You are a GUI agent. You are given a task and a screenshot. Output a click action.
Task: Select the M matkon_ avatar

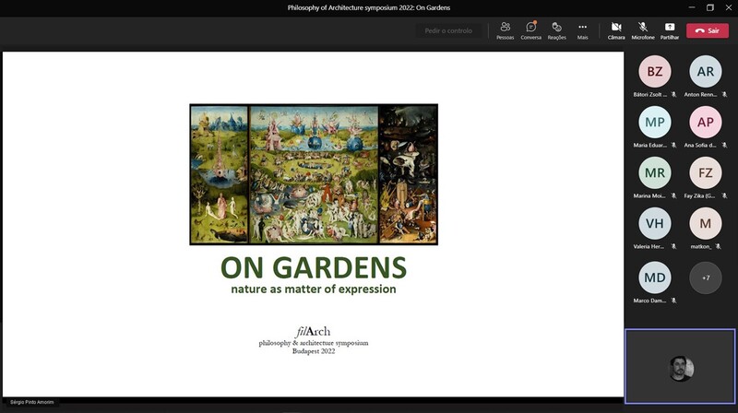coord(706,223)
